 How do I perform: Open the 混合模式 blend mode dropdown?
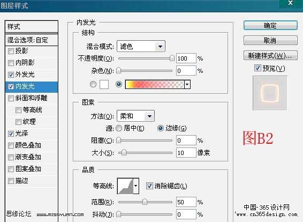(141, 46)
